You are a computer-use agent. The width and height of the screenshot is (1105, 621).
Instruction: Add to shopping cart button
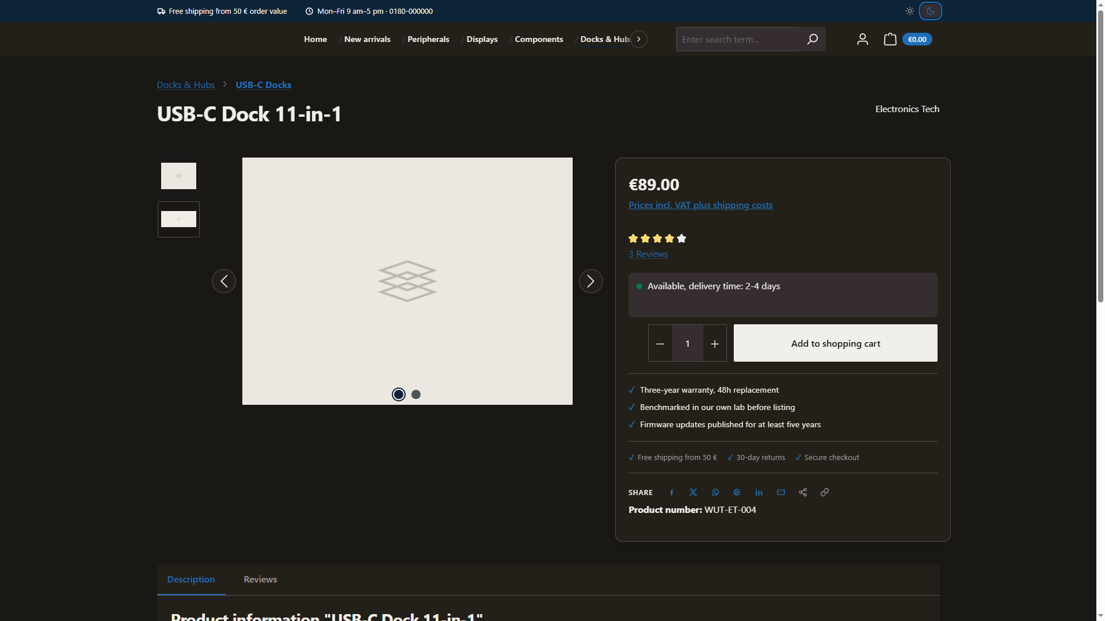[836, 343]
